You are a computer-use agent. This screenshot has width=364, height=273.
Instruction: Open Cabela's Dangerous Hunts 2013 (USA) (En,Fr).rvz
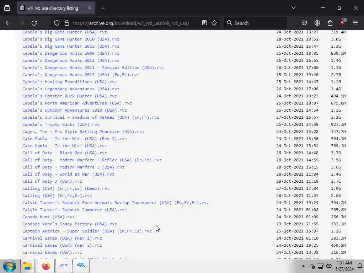(81, 75)
